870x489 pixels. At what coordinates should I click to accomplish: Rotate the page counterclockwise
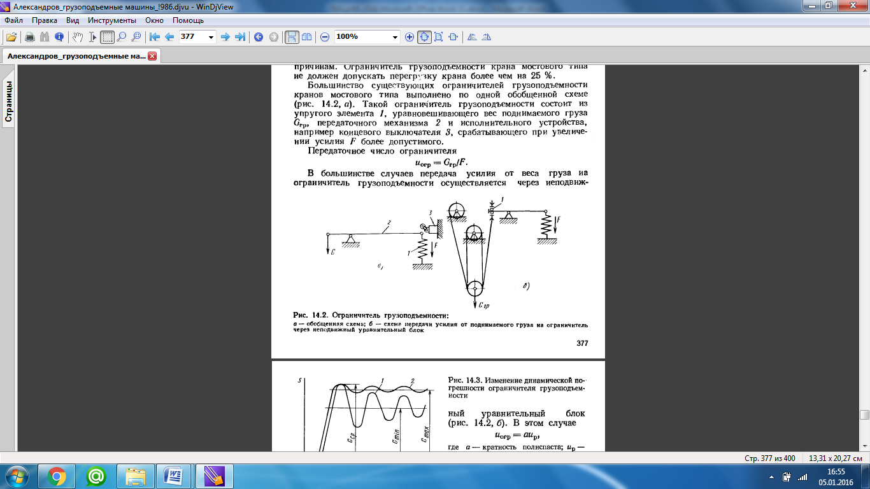coord(472,37)
